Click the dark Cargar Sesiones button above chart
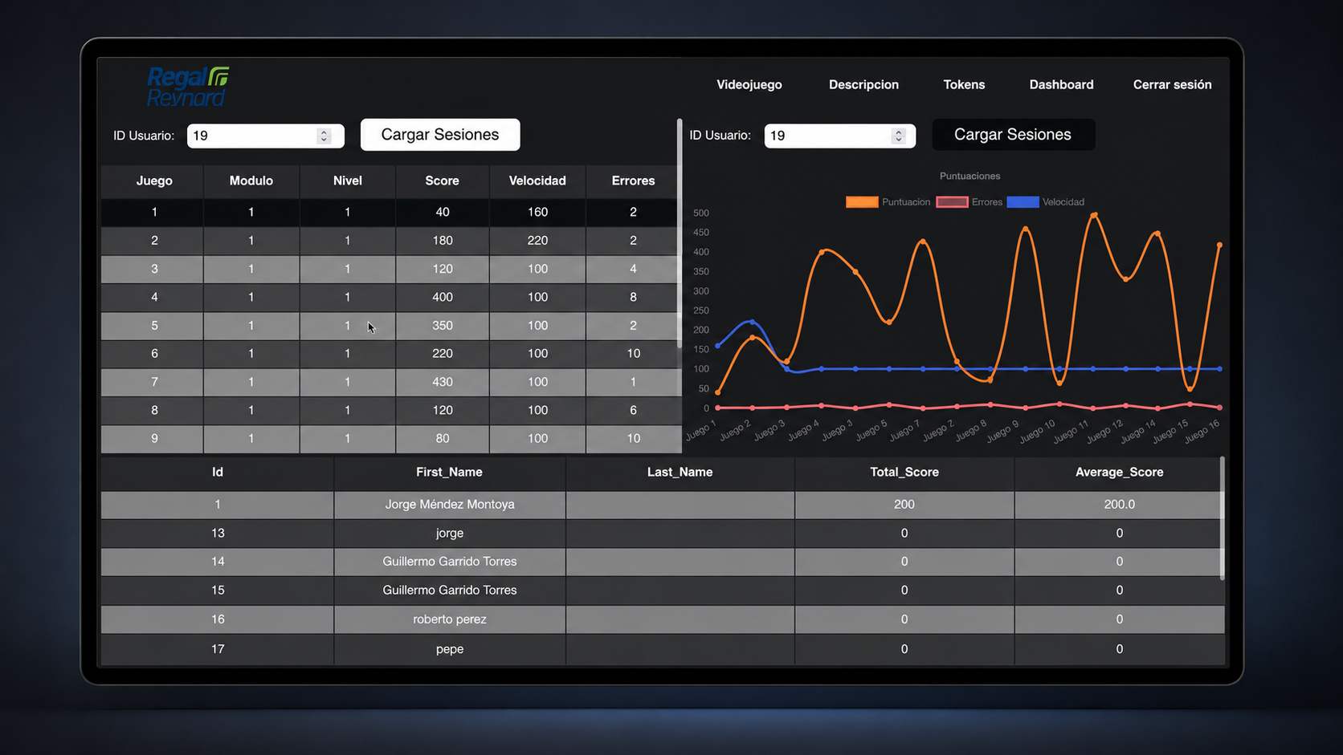This screenshot has width=1343, height=755. [1013, 135]
